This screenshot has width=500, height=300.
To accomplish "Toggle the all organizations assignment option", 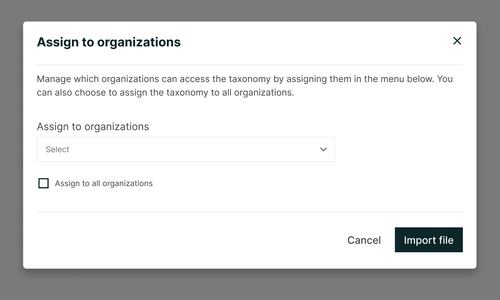I will click(x=43, y=183).
